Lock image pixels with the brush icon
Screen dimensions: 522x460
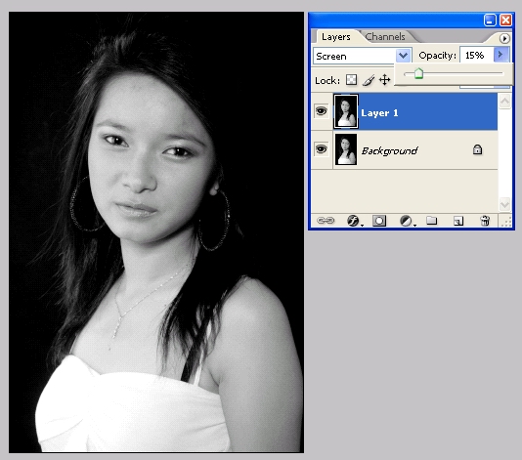click(x=369, y=80)
